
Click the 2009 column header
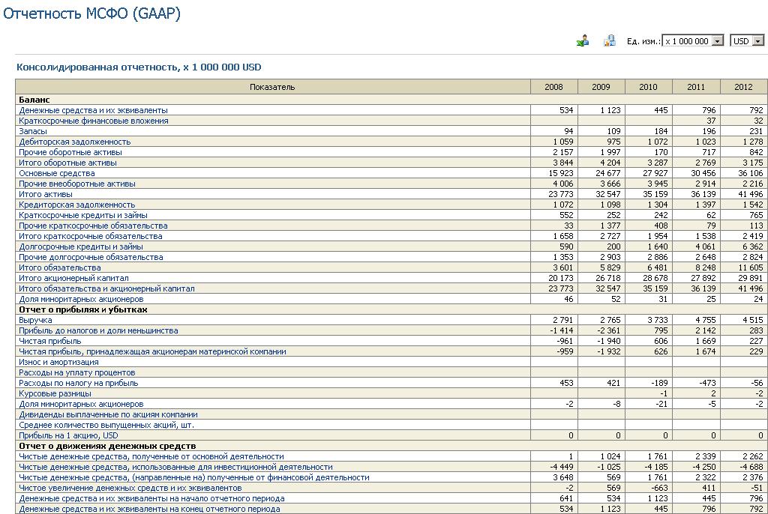tap(601, 87)
